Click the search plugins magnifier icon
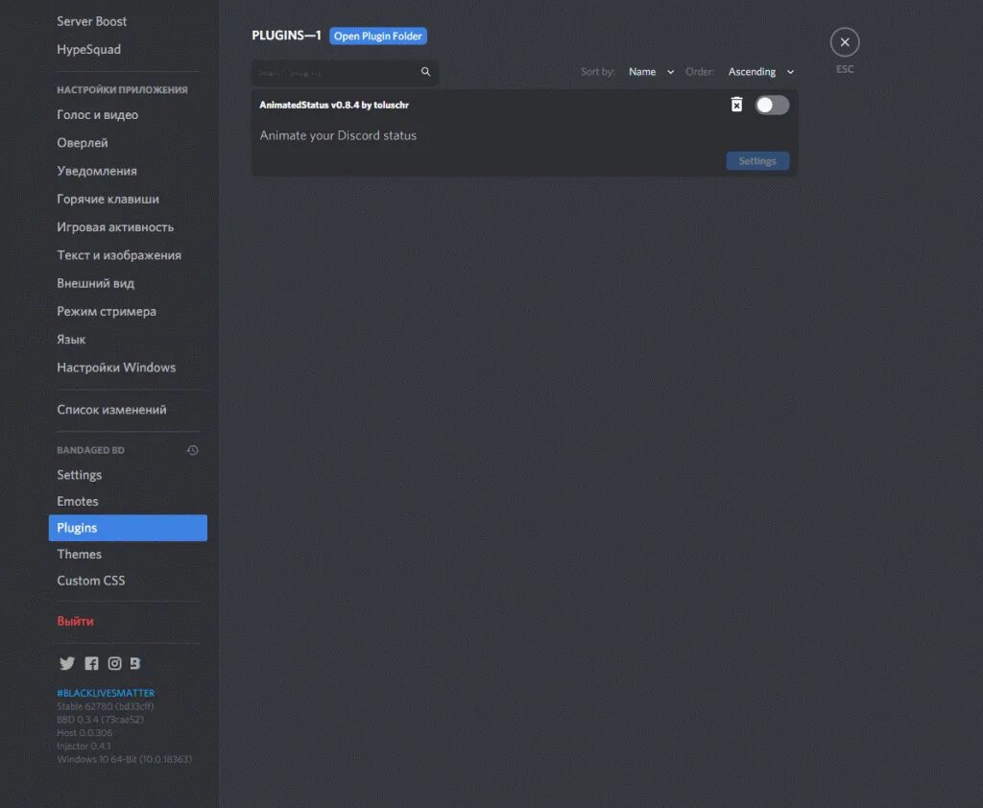 tap(425, 72)
